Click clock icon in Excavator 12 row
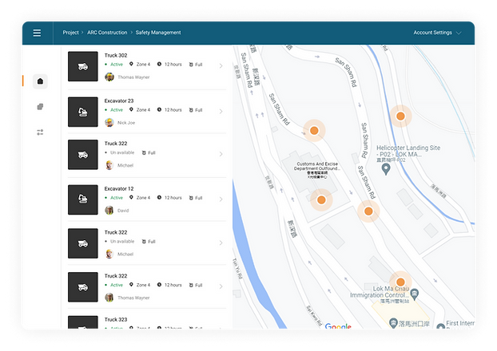Image resolution: width=497 pixels, height=351 pixels. pyautogui.click(x=159, y=198)
